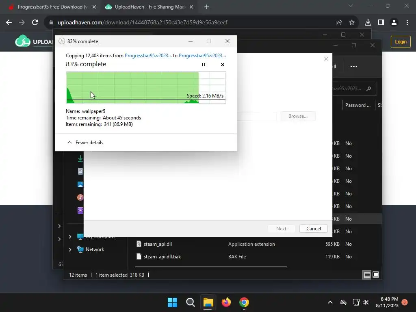Screen dimensions: 416x312
Task: Open Chrome tab search dropdown
Action: [351, 6]
